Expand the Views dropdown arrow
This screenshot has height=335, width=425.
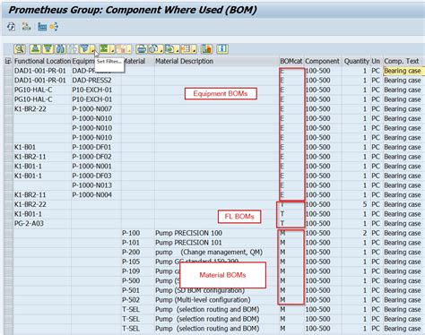click(161, 50)
